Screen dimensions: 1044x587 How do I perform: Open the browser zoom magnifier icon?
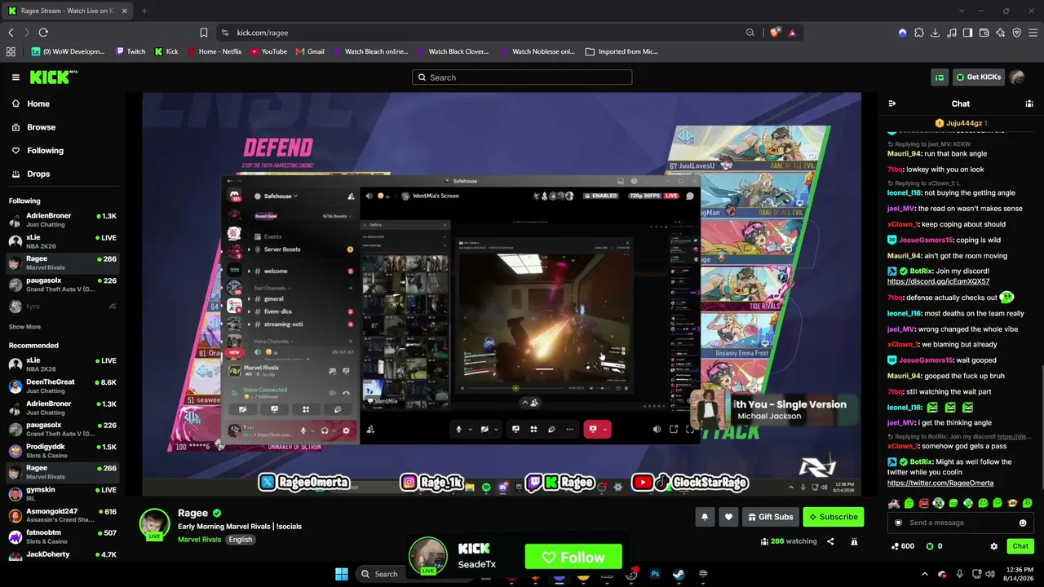(x=750, y=33)
